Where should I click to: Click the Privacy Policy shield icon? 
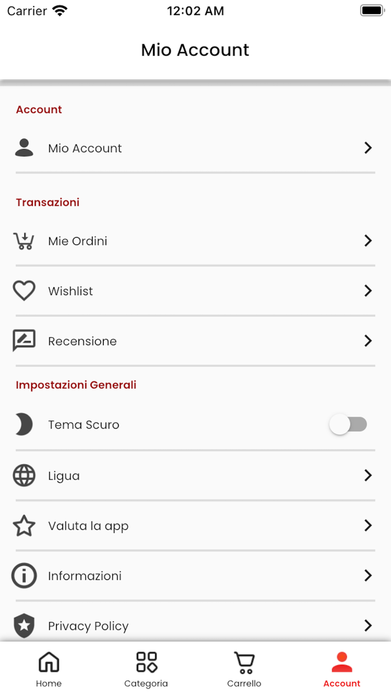click(x=24, y=626)
